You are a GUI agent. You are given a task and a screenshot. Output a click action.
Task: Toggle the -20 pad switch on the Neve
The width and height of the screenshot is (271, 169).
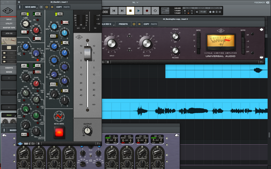click(x=37, y=39)
